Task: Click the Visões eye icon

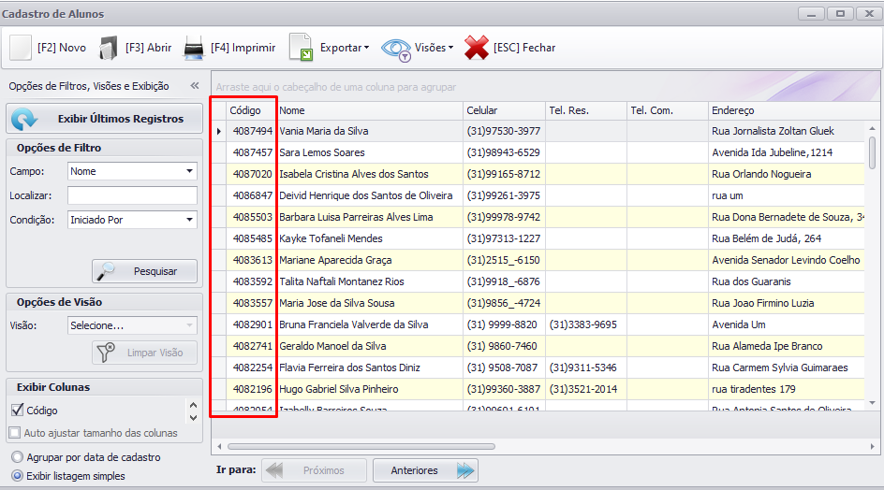Action: point(396,48)
